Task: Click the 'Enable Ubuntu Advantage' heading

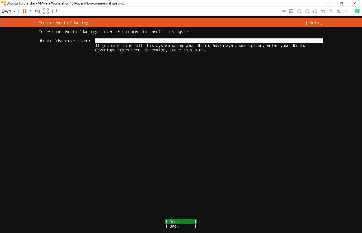Action: [x=65, y=23]
